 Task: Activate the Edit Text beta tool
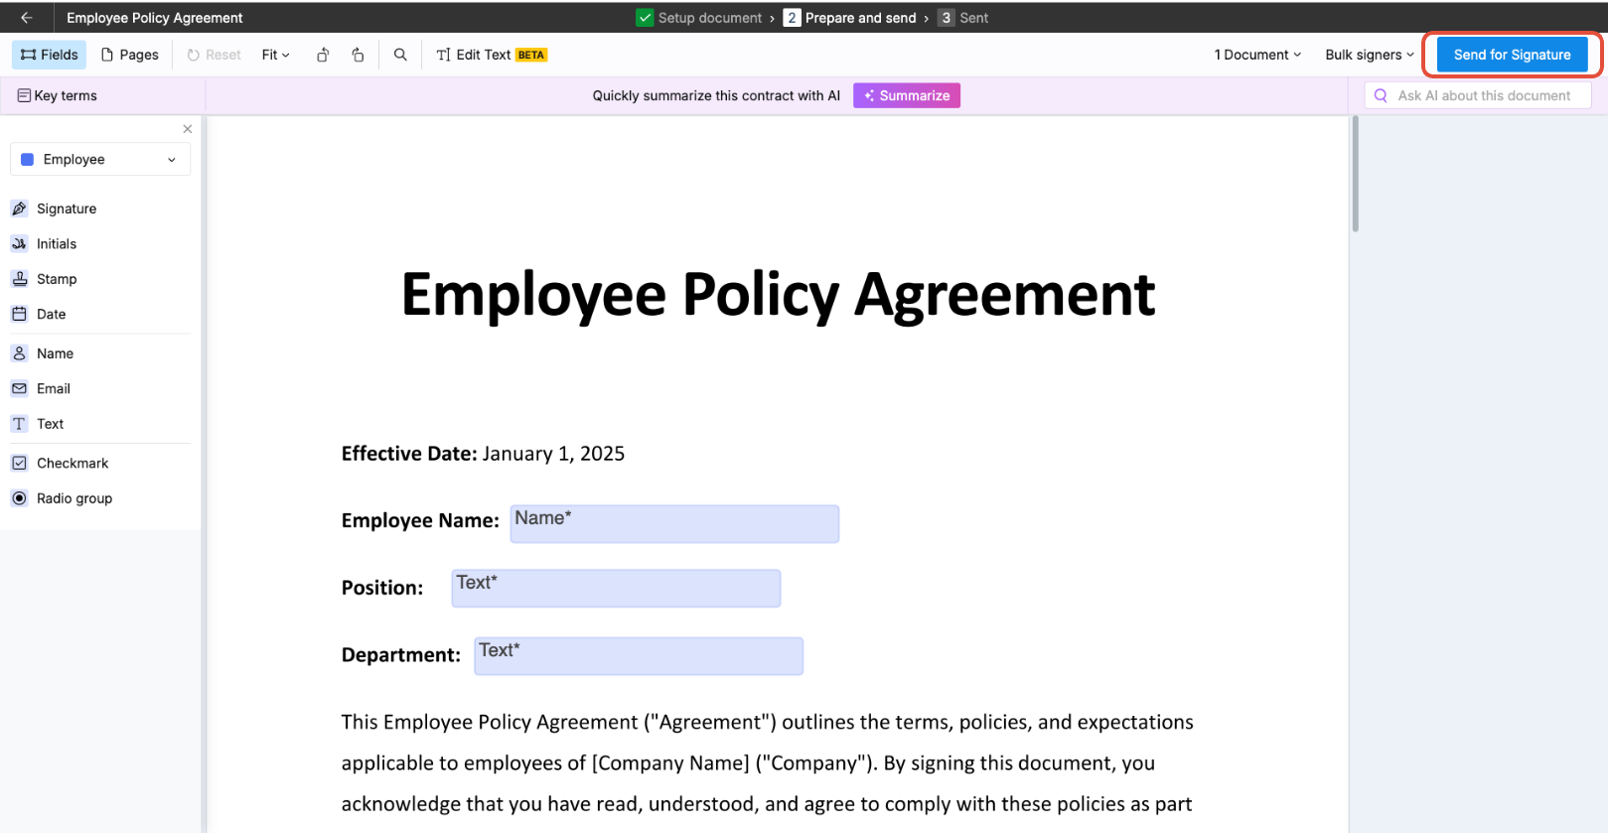point(492,55)
